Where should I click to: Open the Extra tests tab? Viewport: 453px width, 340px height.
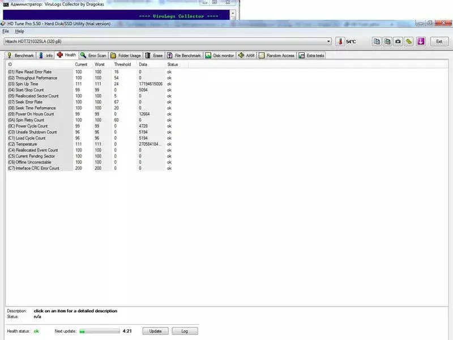click(311, 56)
